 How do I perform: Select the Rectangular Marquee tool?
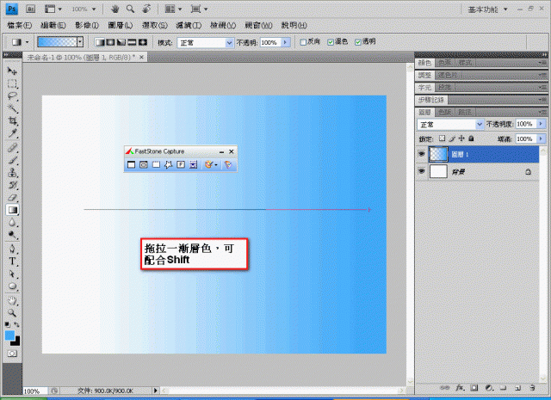[12, 84]
